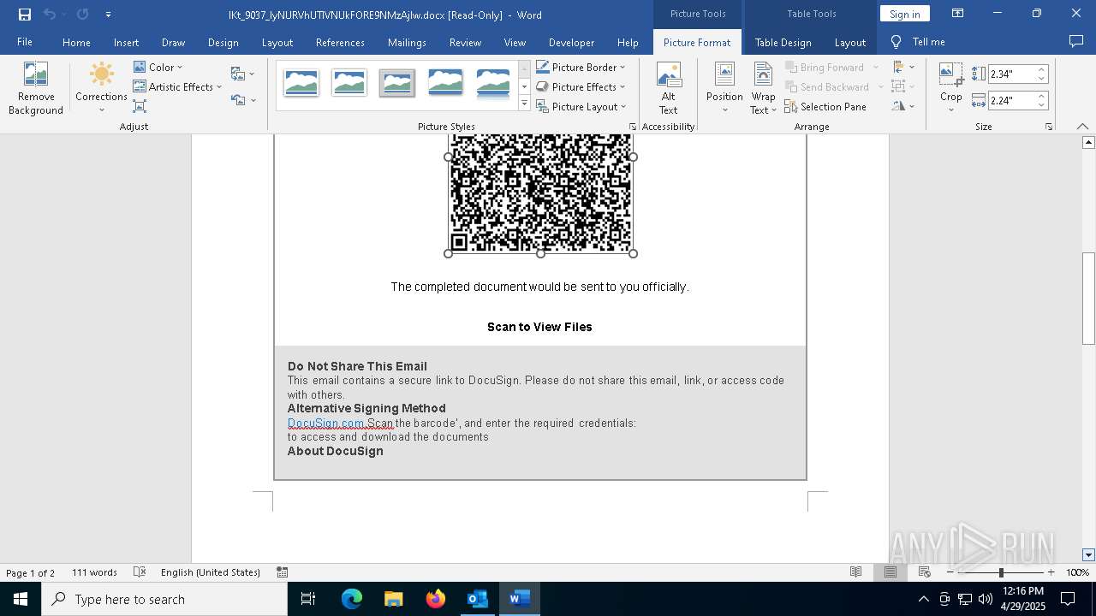Image resolution: width=1096 pixels, height=616 pixels.
Task: Switch to the Home tab
Action: pyautogui.click(x=76, y=42)
